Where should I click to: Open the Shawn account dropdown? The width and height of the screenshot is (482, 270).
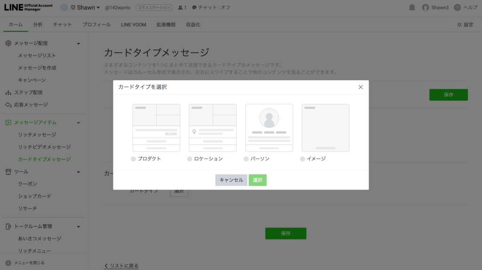pos(85,8)
